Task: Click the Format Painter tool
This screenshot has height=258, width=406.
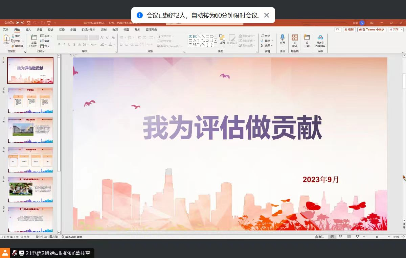Action: (x=17, y=46)
